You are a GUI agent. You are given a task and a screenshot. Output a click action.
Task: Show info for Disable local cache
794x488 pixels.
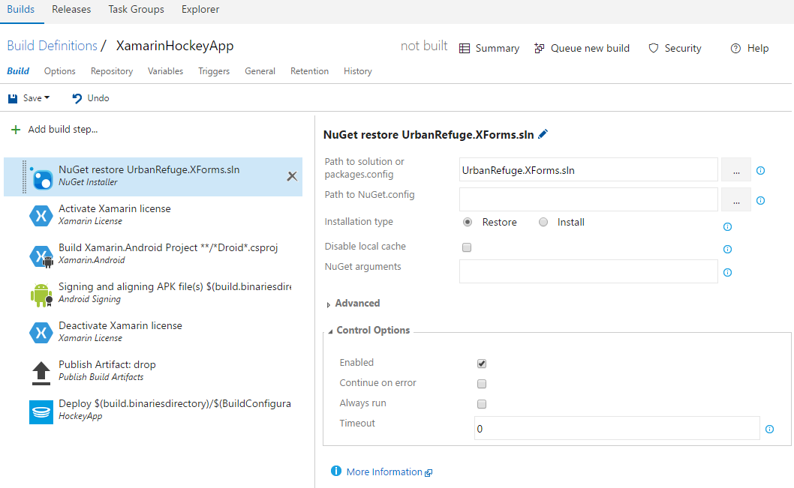pyautogui.click(x=728, y=249)
